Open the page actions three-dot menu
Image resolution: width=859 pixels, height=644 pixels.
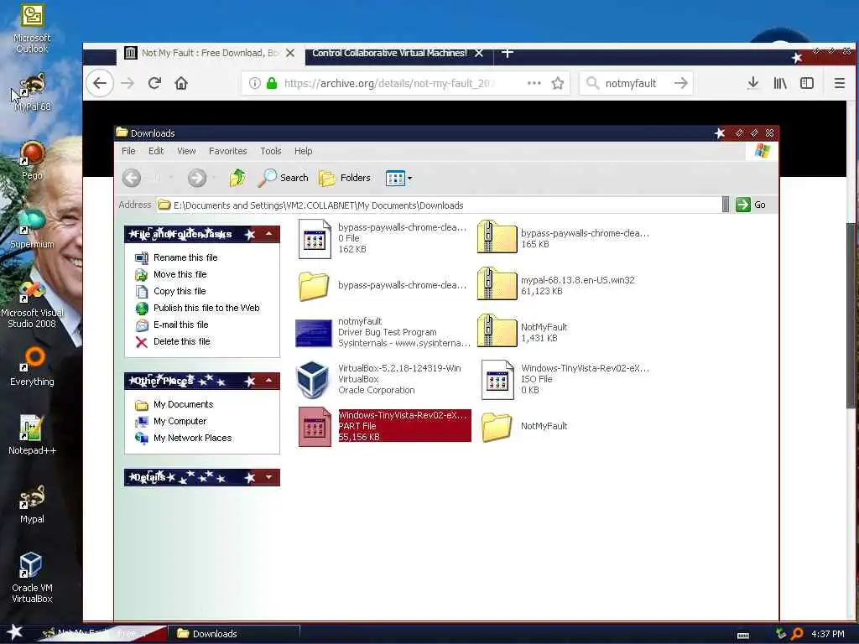pyautogui.click(x=534, y=83)
